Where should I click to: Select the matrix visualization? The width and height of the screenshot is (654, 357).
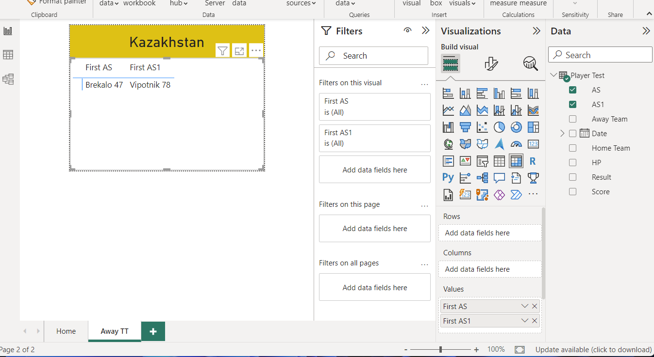click(516, 161)
